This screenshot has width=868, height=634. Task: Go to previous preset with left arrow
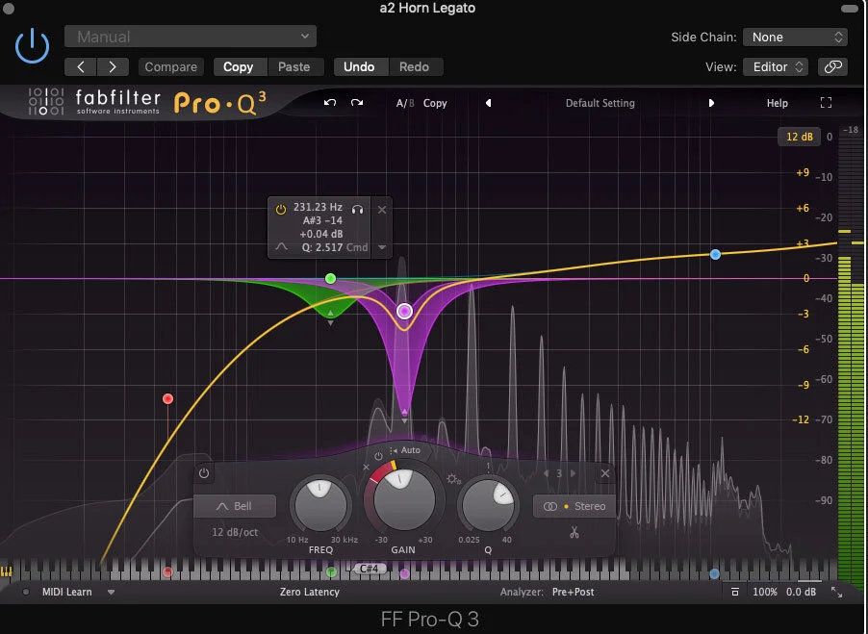81,67
